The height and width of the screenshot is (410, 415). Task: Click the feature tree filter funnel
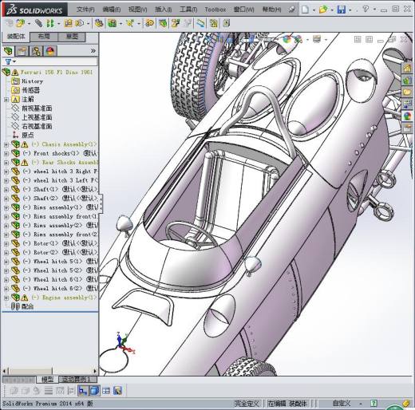pyautogui.click(x=8, y=62)
